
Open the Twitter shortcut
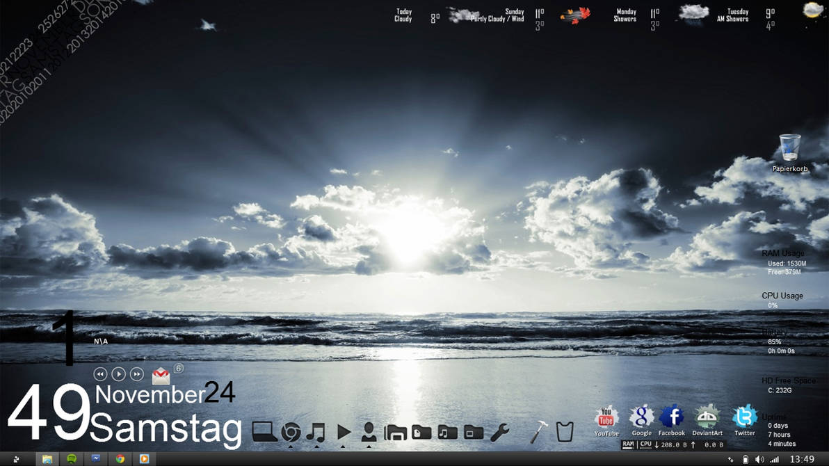tap(743, 417)
